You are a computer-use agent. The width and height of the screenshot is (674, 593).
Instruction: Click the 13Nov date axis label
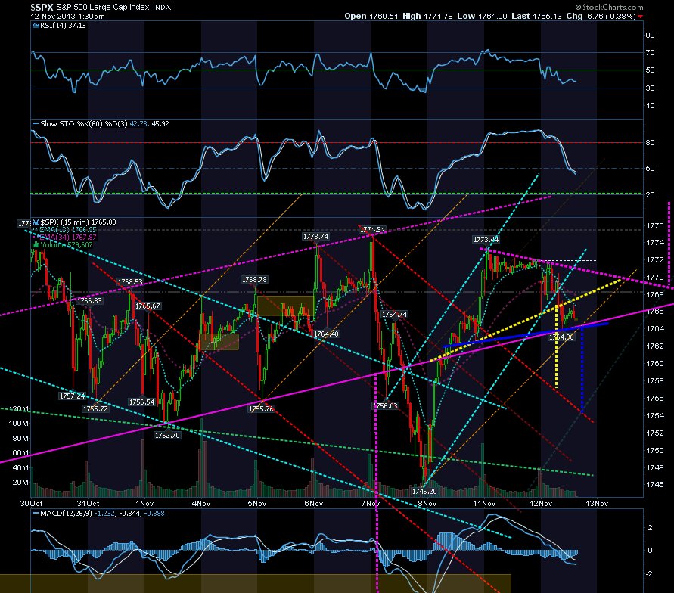point(597,503)
